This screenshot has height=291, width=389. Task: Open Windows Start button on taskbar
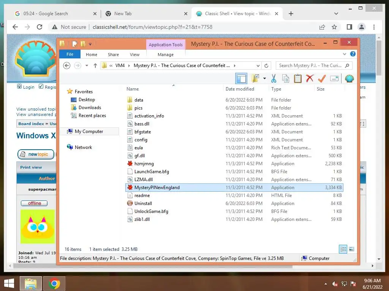click(x=9, y=283)
